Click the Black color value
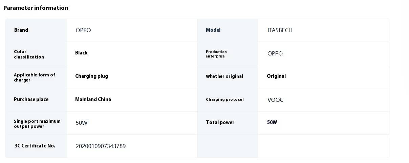The height and width of the screenshot is (163, 409). pos(81,53)
